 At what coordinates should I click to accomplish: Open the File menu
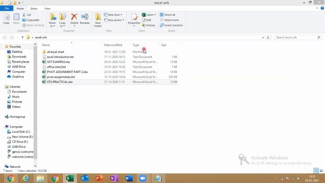[x=7, y=8]
